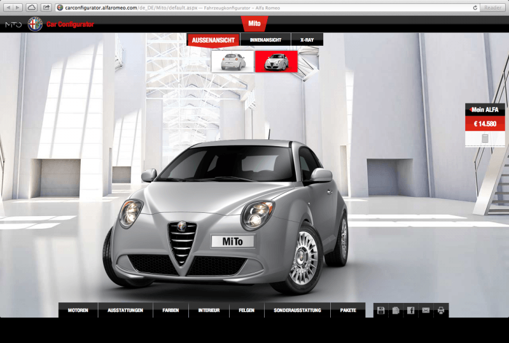Click the Car Configurator title link
This screenshot has width=509, height=343.
(70, 24)
